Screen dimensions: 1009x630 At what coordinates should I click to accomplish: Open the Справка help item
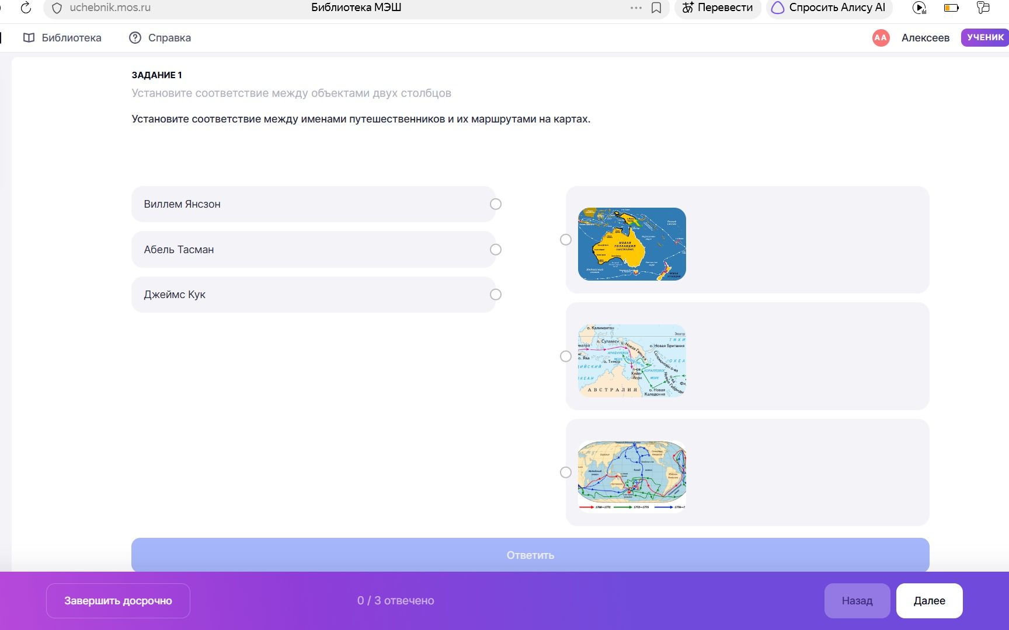click(x=160, y=37)
